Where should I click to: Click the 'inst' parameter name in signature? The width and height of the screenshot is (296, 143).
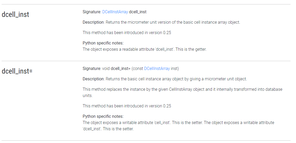pyautogui.click(x=174, y=68)
